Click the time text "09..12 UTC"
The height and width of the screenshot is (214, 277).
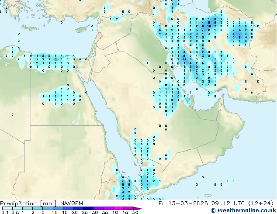pyautogui.click(x=228, y=204)
